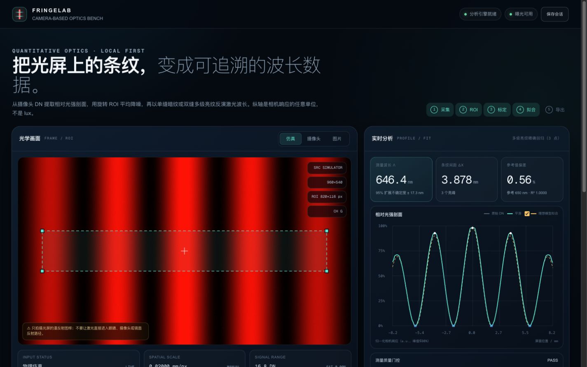Click the PASS label in 测量质量门控

click(x=552, y=360)
